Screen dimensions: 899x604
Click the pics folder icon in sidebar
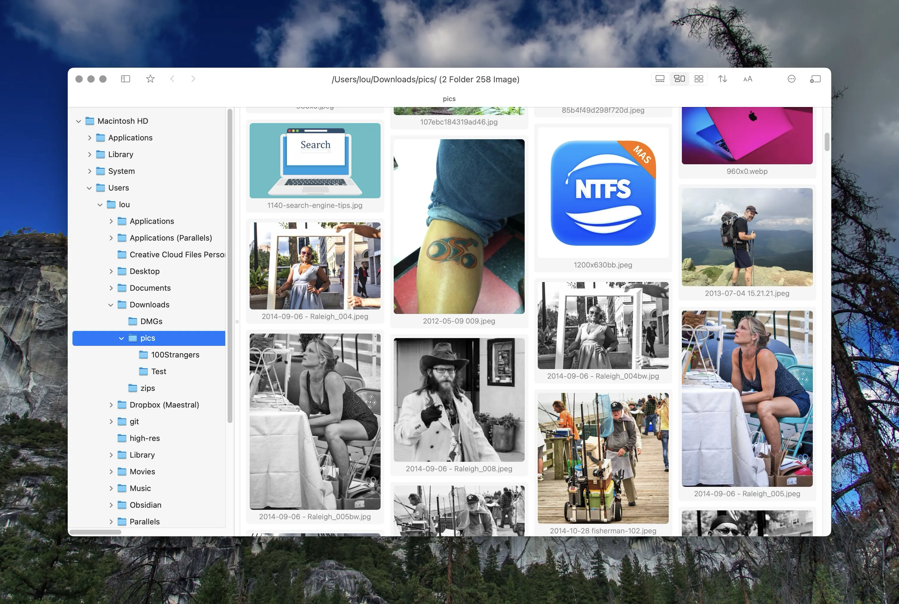132,338
